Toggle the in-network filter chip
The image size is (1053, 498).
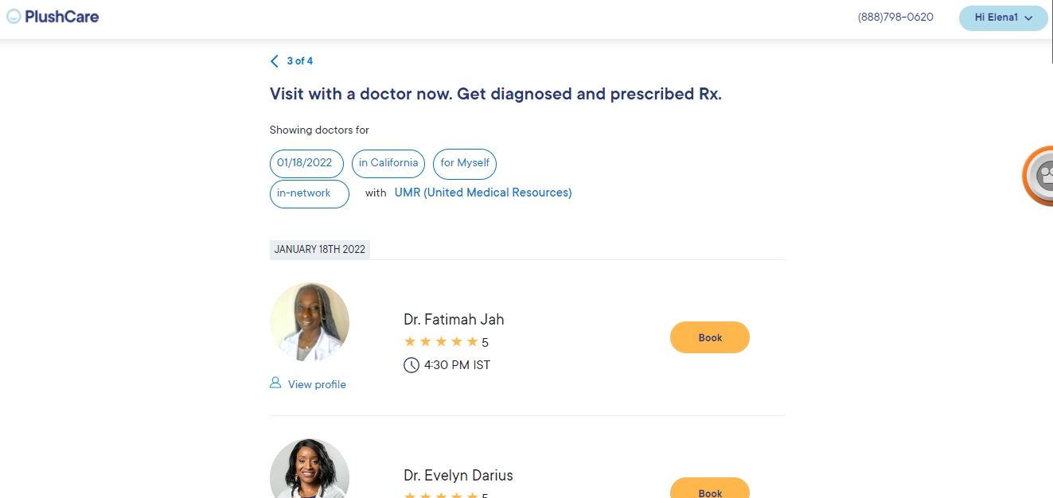tap(309, 193)
